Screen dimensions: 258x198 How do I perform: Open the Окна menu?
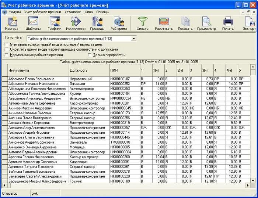tap(89, 12)
